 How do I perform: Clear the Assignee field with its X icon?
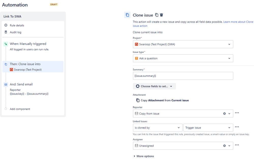click(x=224, y=146)
